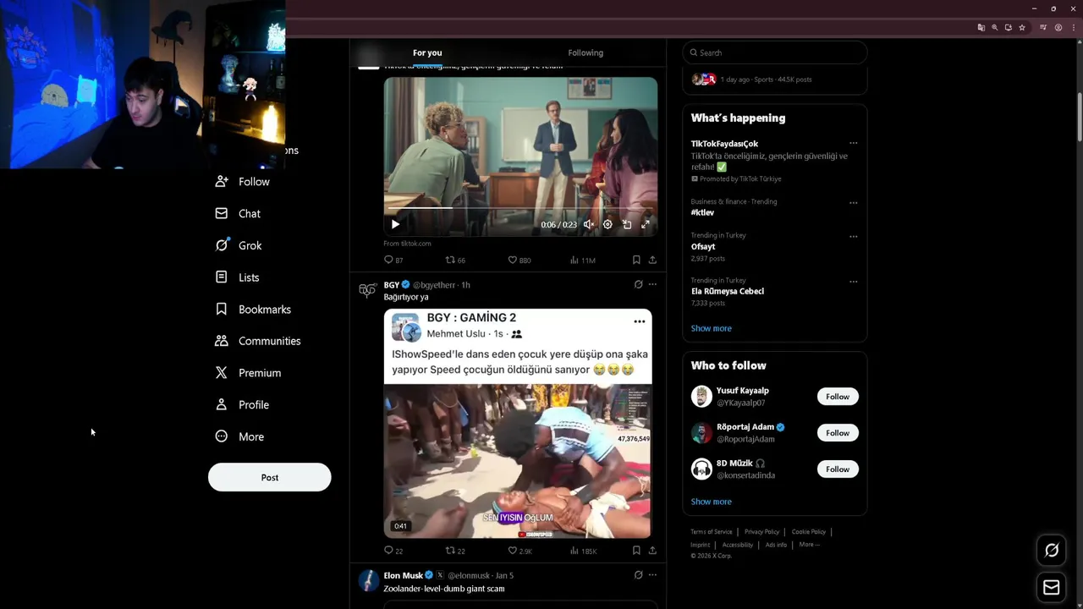Open the BGY profile avatar
Image resolution: width=1083 pixels, height=609 pixels.
(367, 290)
